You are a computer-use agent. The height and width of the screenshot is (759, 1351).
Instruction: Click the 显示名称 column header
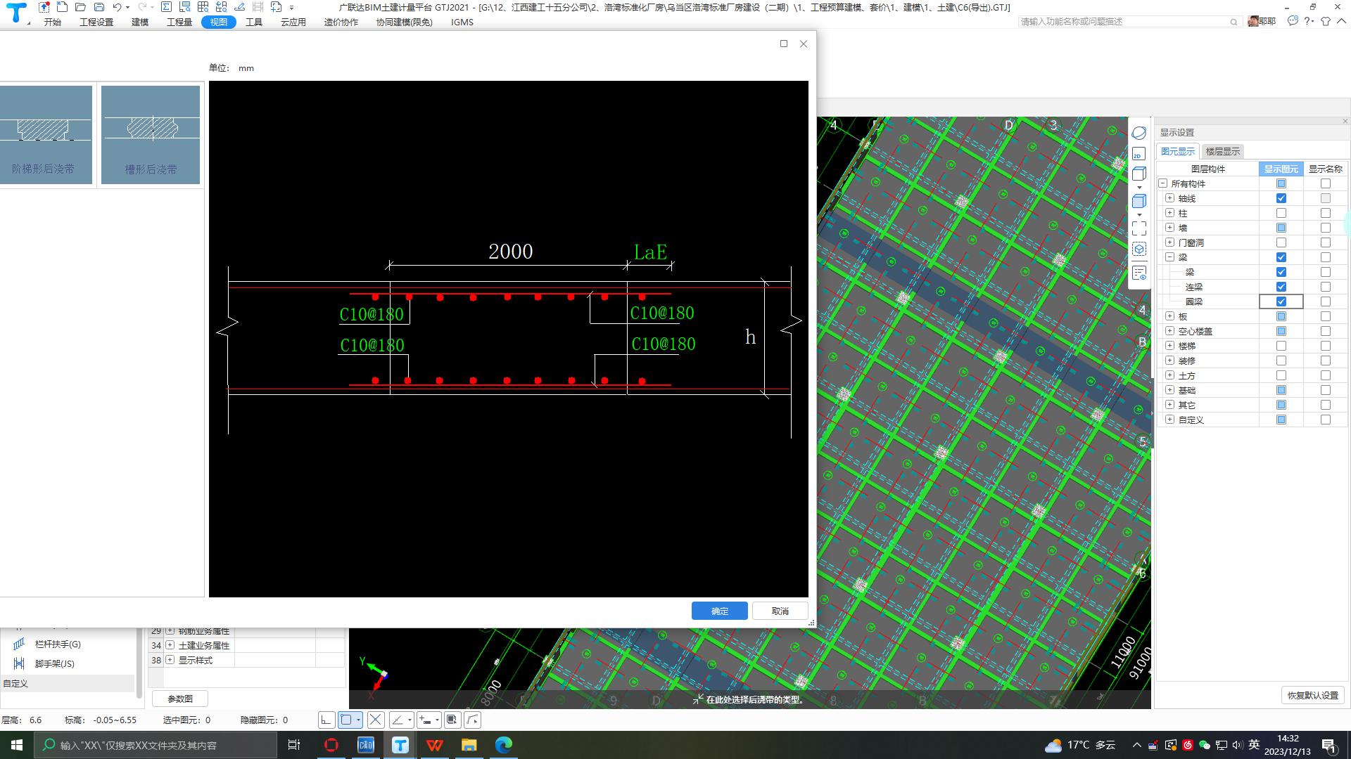coord(1326,169)
